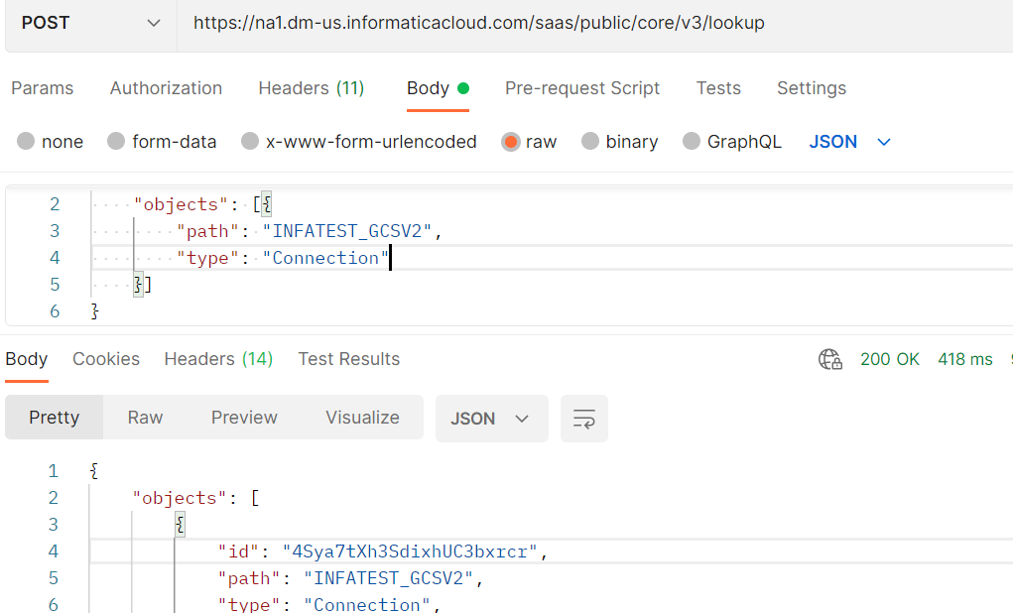Open the POST method dropdown
Image resolution: width=1013 pixels, height=613 pixels.
click(x=90, y=23)
